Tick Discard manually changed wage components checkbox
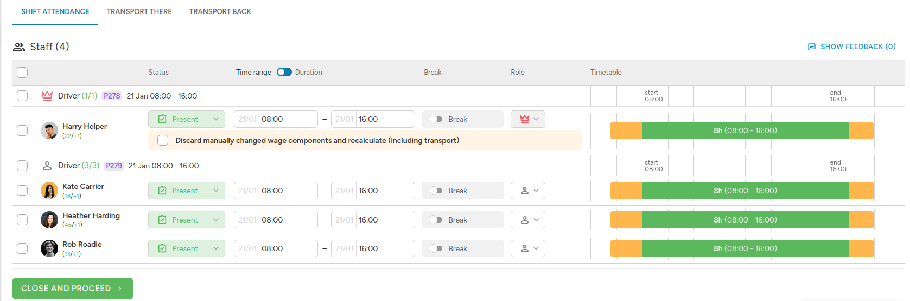Viewport: 910px width, 301px height. pos(163,140)
